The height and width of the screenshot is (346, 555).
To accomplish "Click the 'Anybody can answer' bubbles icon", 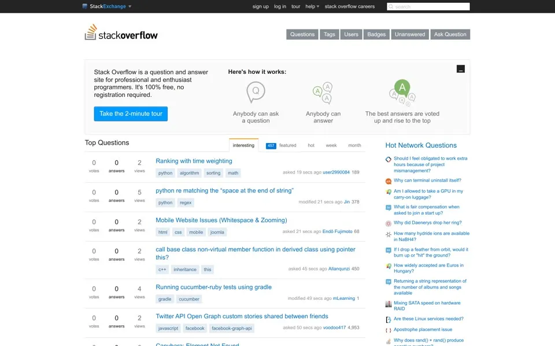I will tap(323, 93).
